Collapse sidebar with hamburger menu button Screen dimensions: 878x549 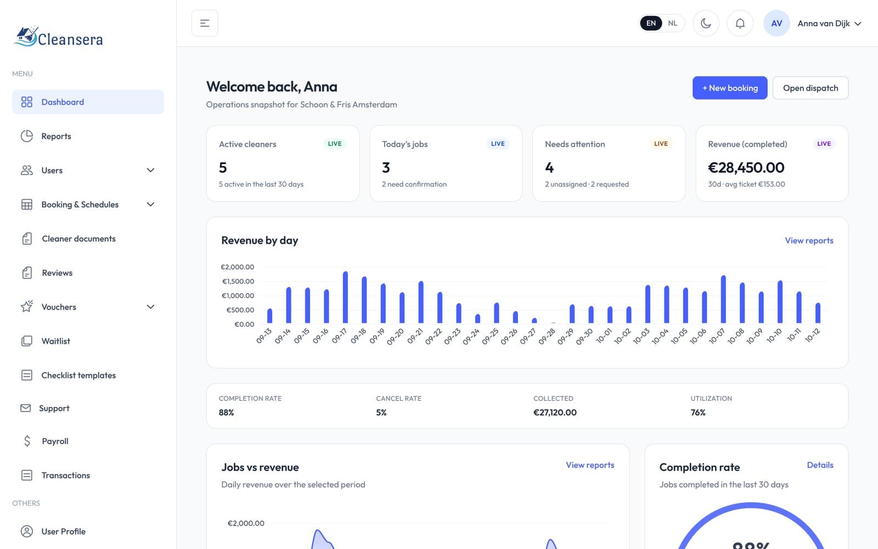[205, 23]
